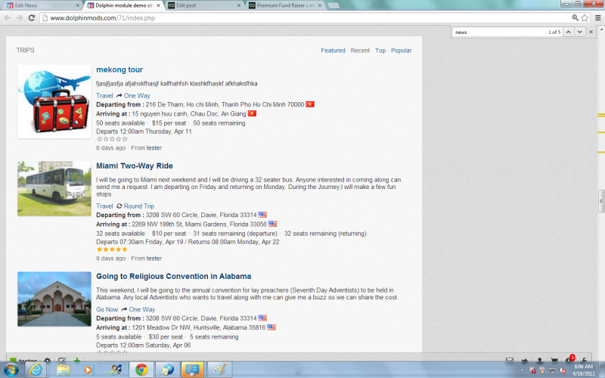Close the Dolphin module demo site tab

click(158, 5)
